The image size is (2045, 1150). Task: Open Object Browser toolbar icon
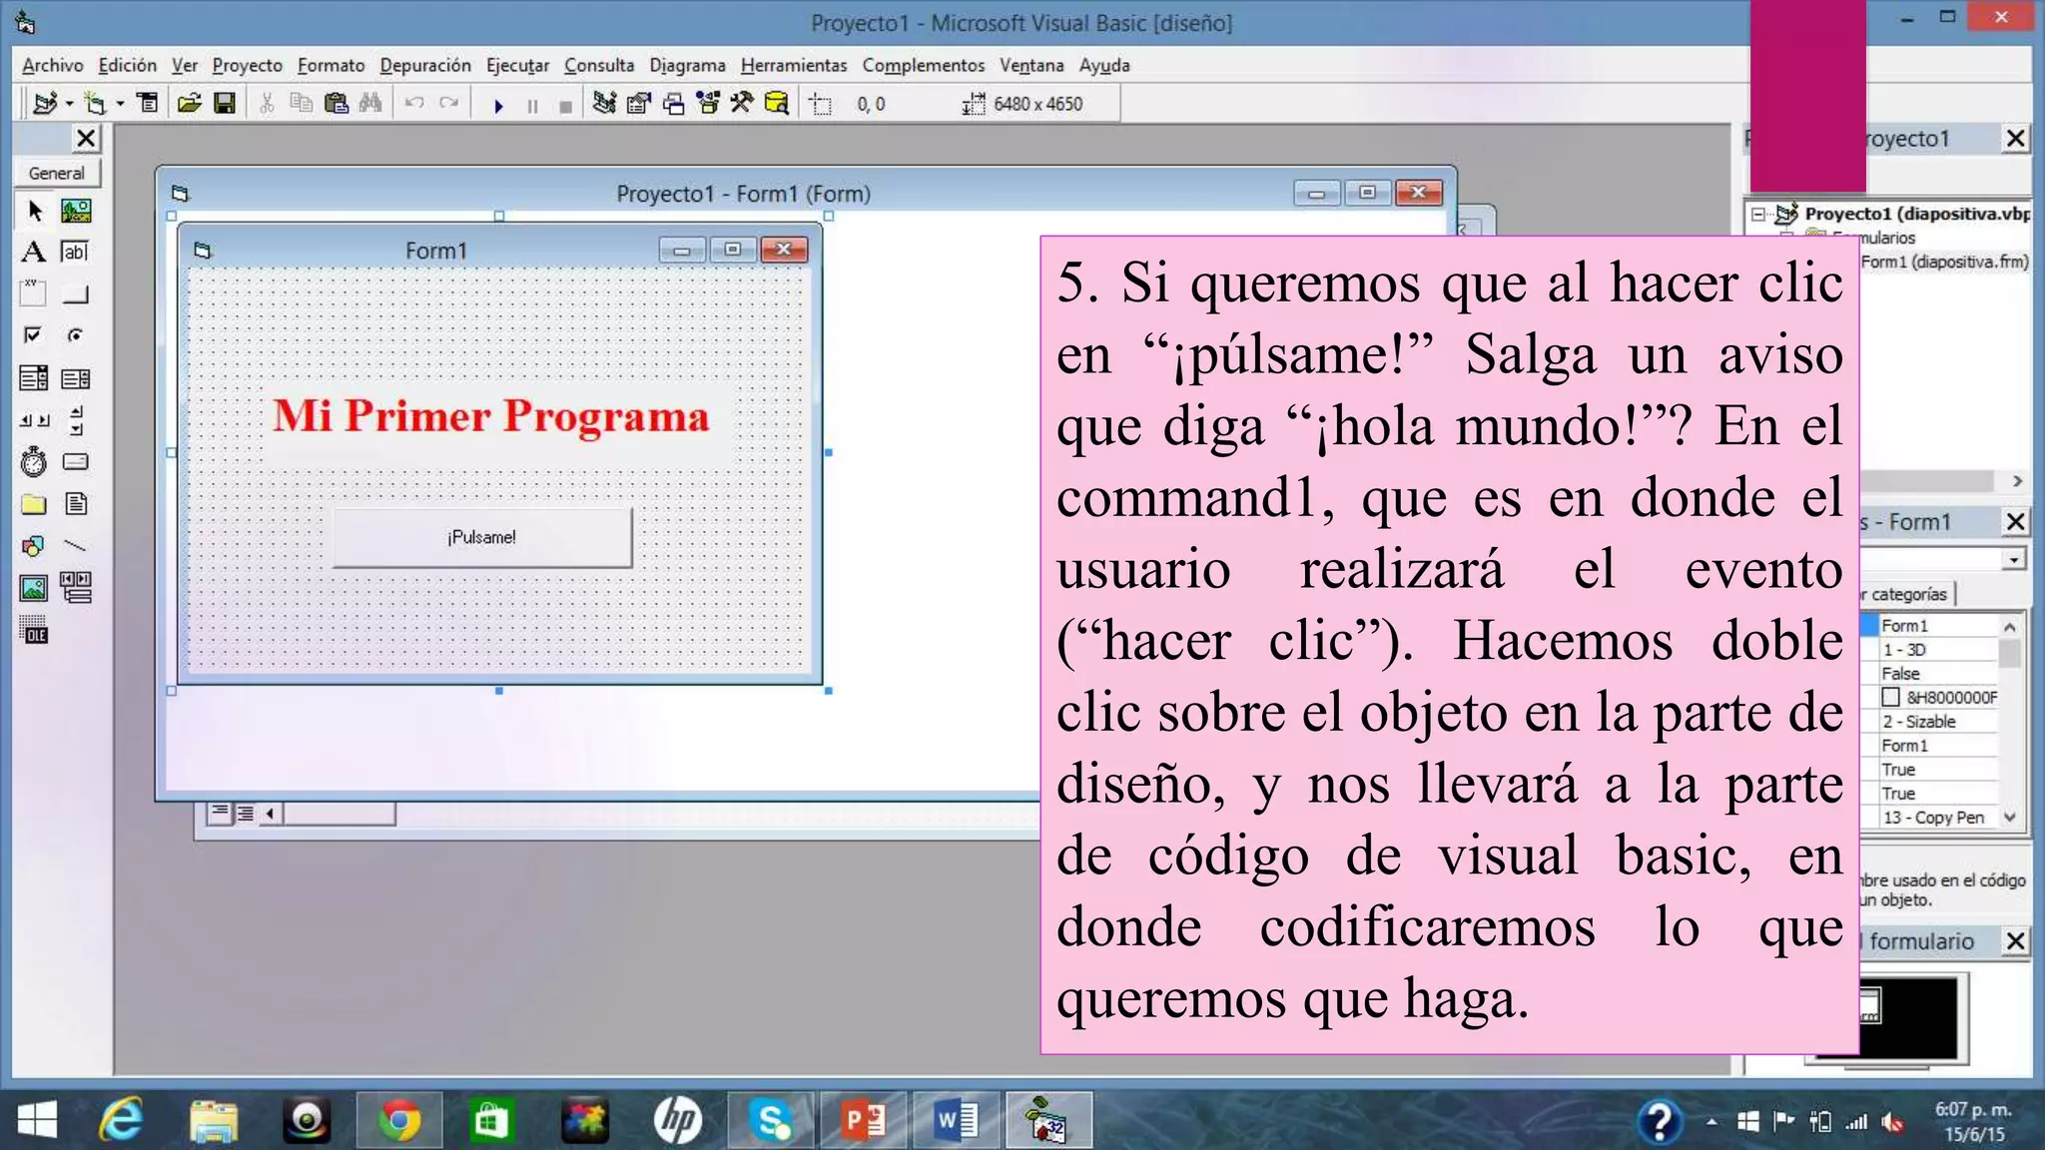(708, 103)
